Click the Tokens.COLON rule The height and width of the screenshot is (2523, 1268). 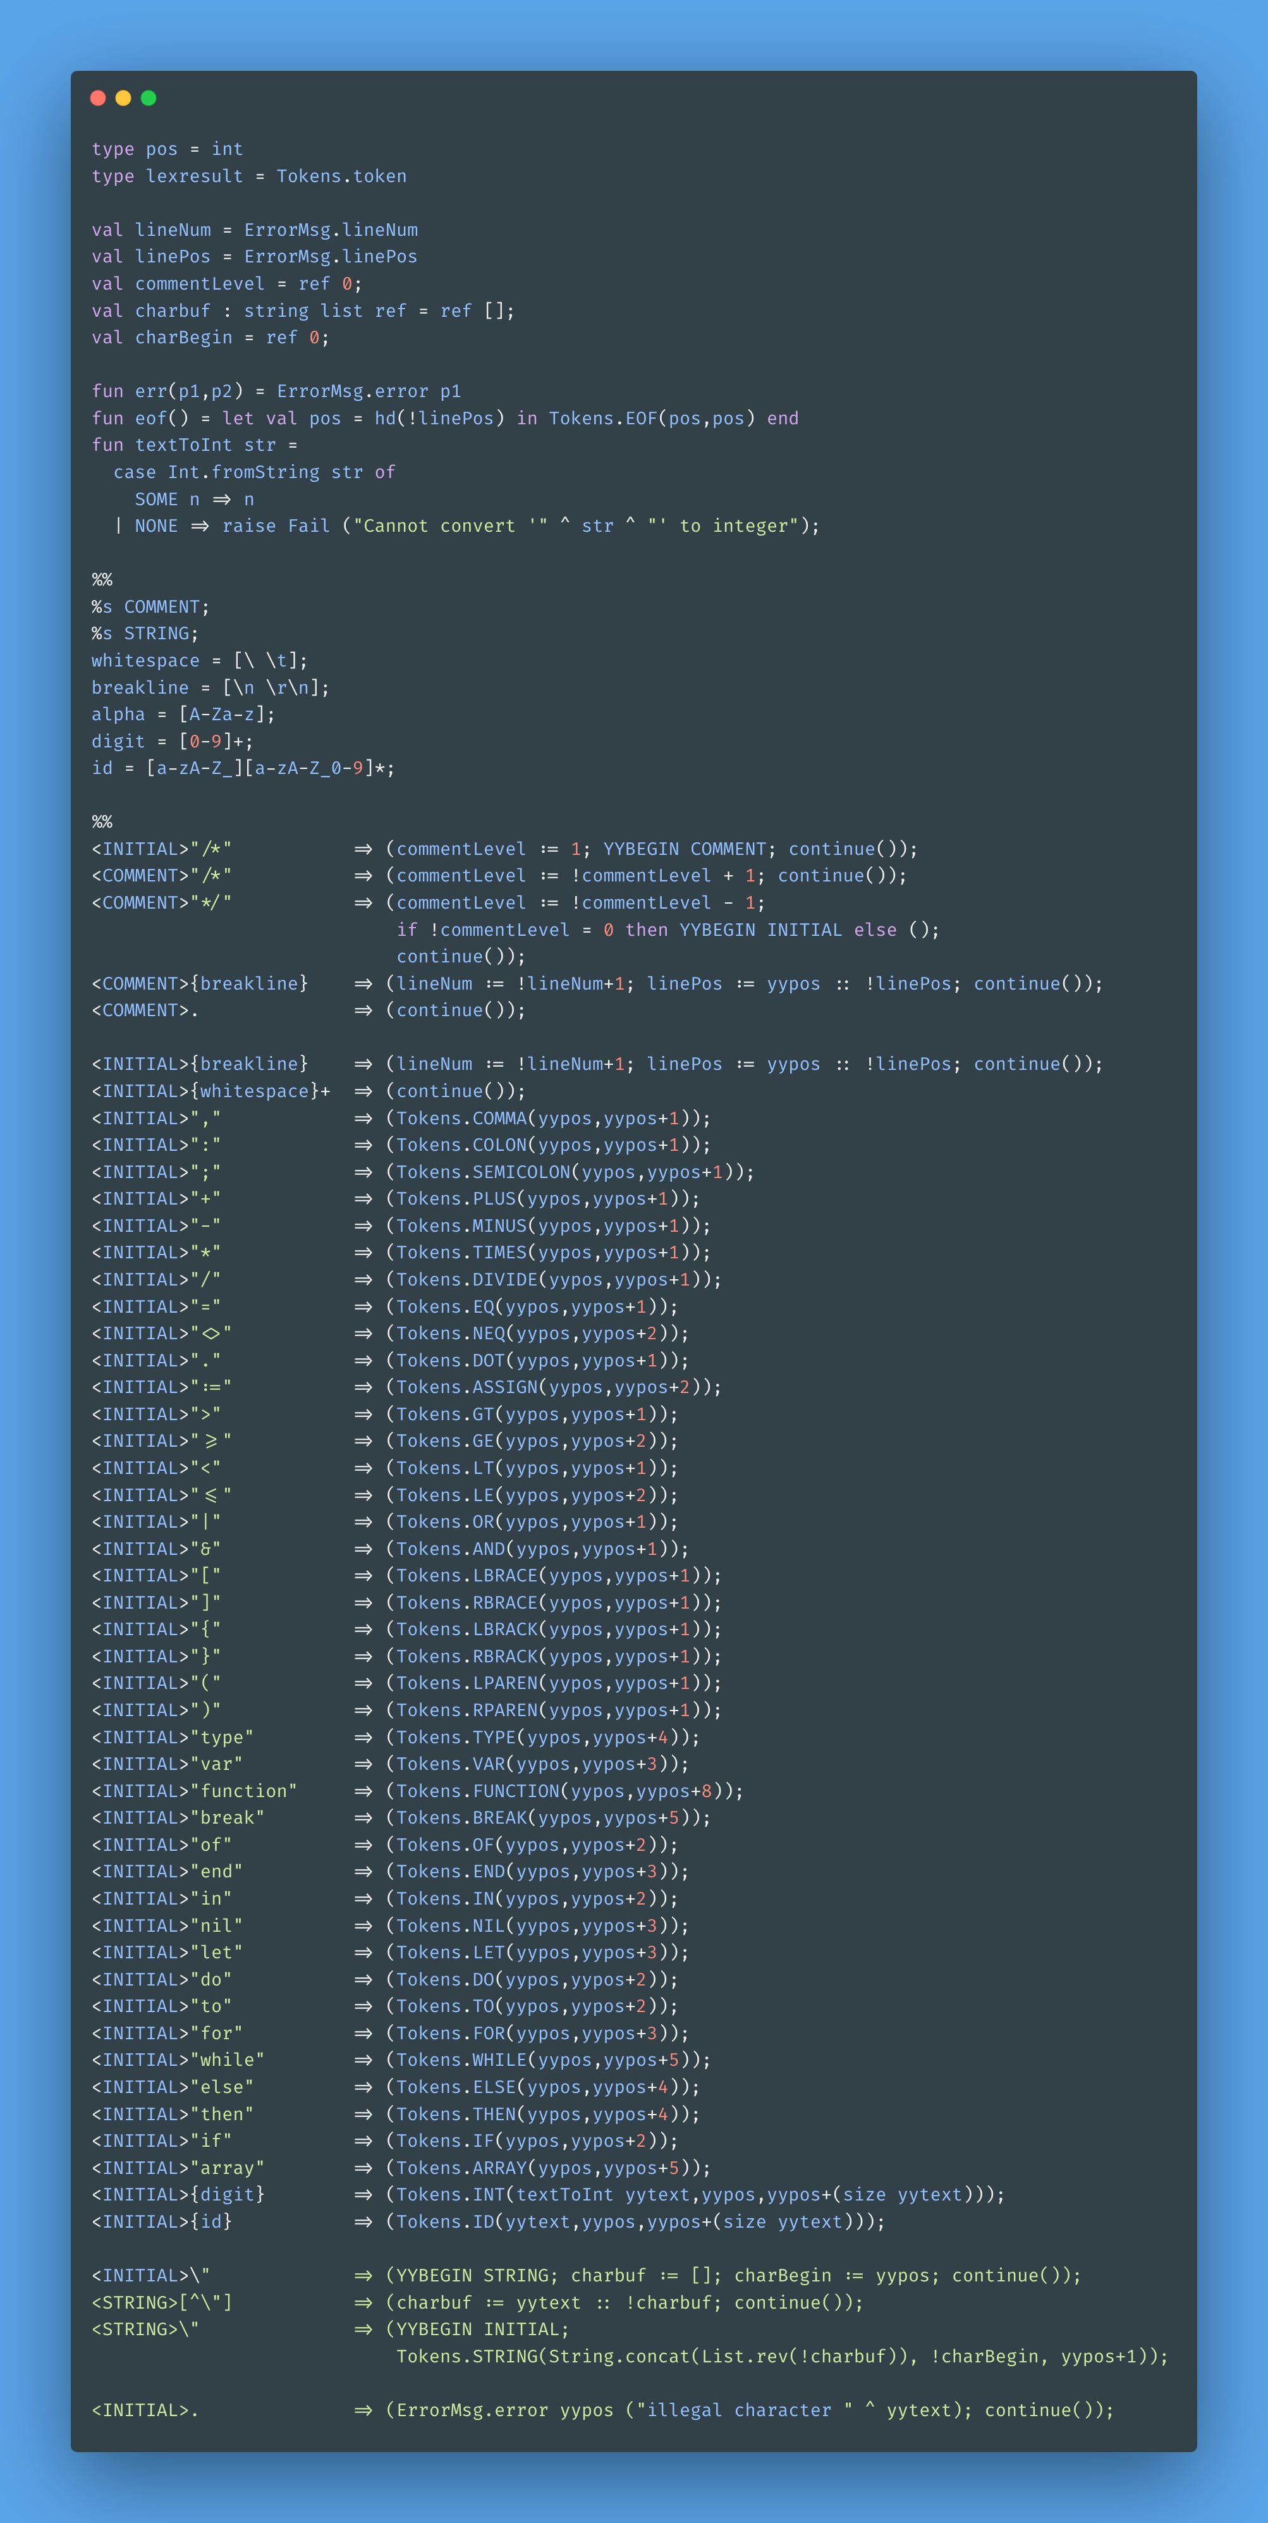tap(401, 1145)
